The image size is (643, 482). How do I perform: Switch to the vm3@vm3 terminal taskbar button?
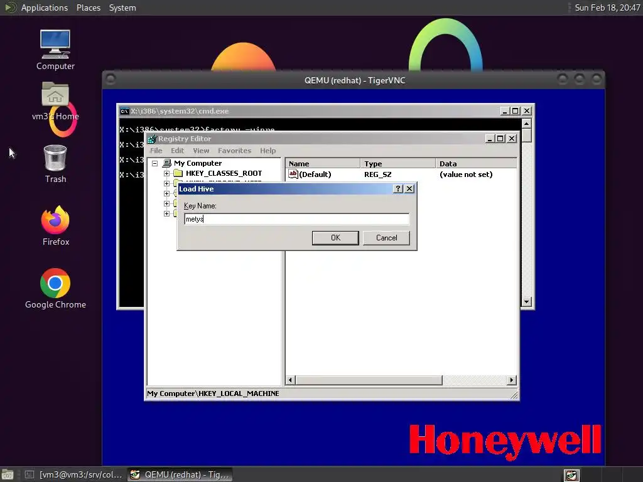pyautogui.click(x=73, y=474)
